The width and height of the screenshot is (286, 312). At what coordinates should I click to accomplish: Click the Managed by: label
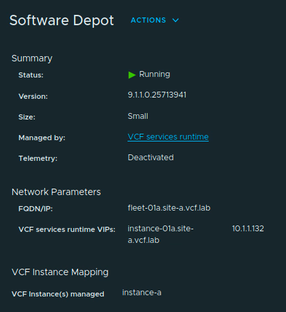(42, 138)
